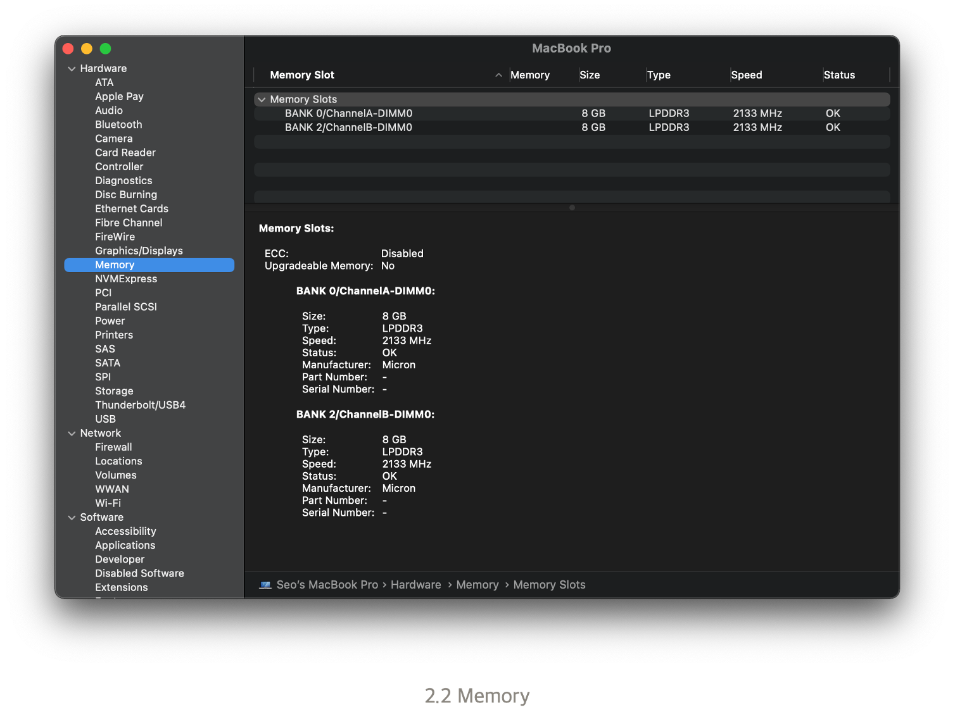
Task: Select Audio in the sidebar
Action: (x=109, y=111)
